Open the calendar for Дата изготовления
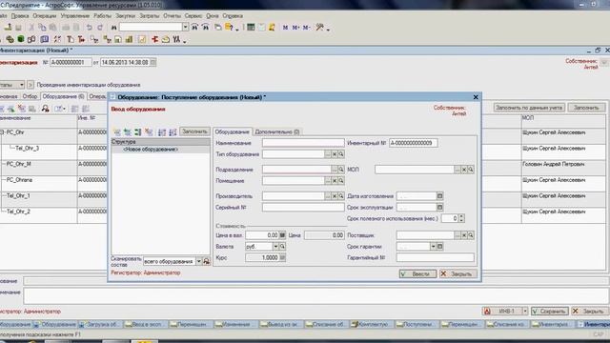 [439, 196]
